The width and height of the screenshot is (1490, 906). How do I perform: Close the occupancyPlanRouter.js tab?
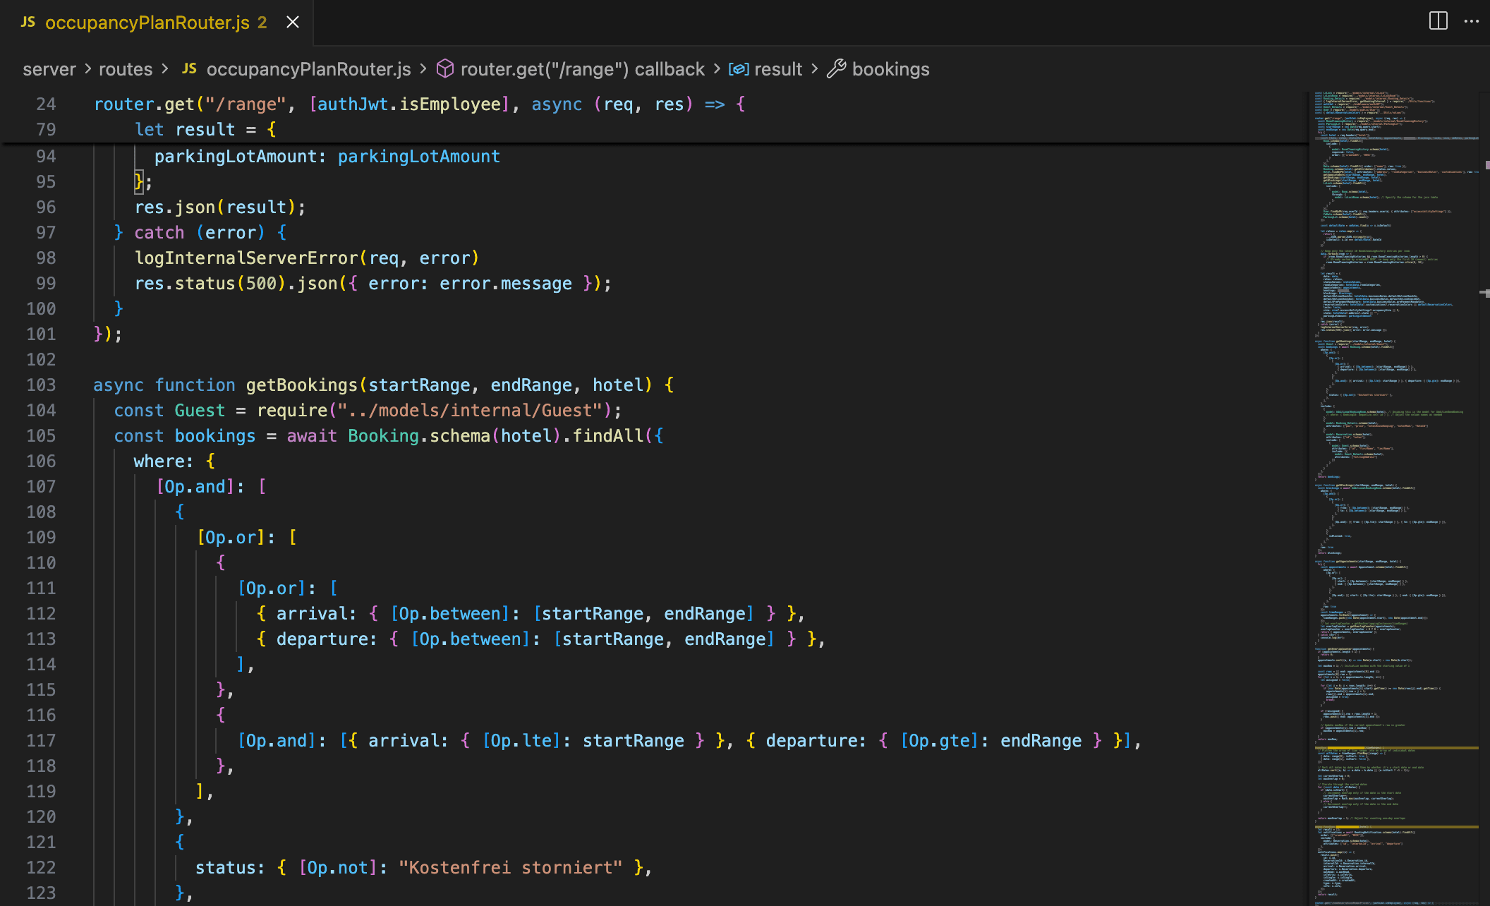[293, 23]
